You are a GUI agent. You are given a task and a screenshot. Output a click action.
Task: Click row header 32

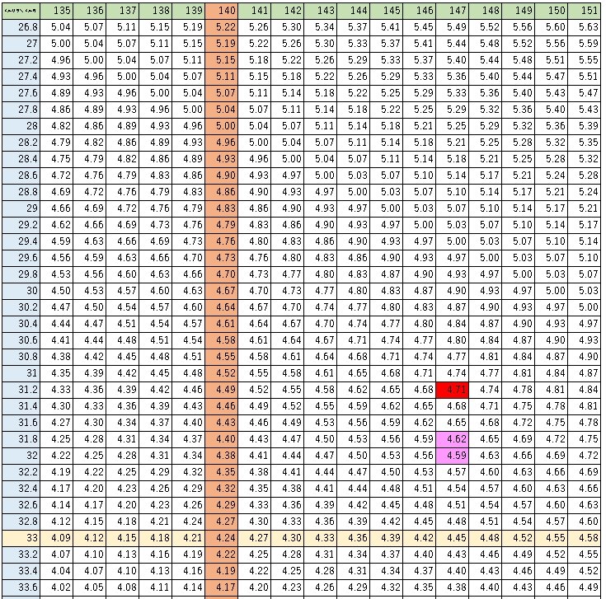(x=21, y=456)
